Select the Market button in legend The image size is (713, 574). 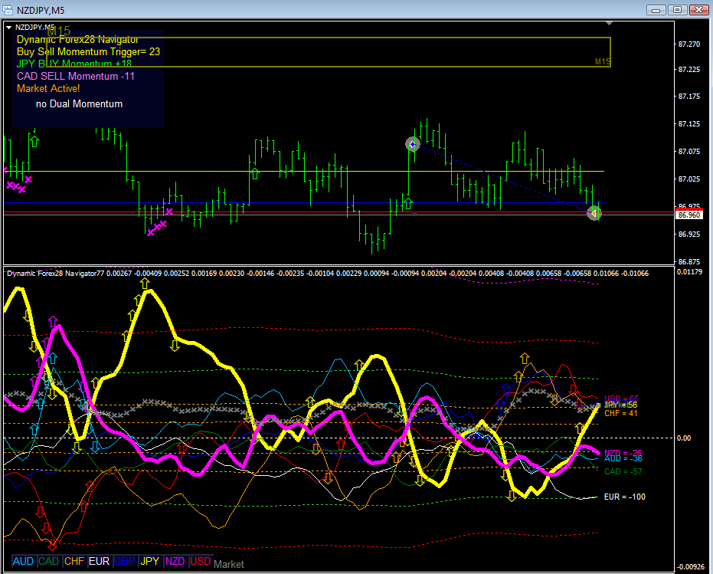pyautogui.click(x=229, y=565)
